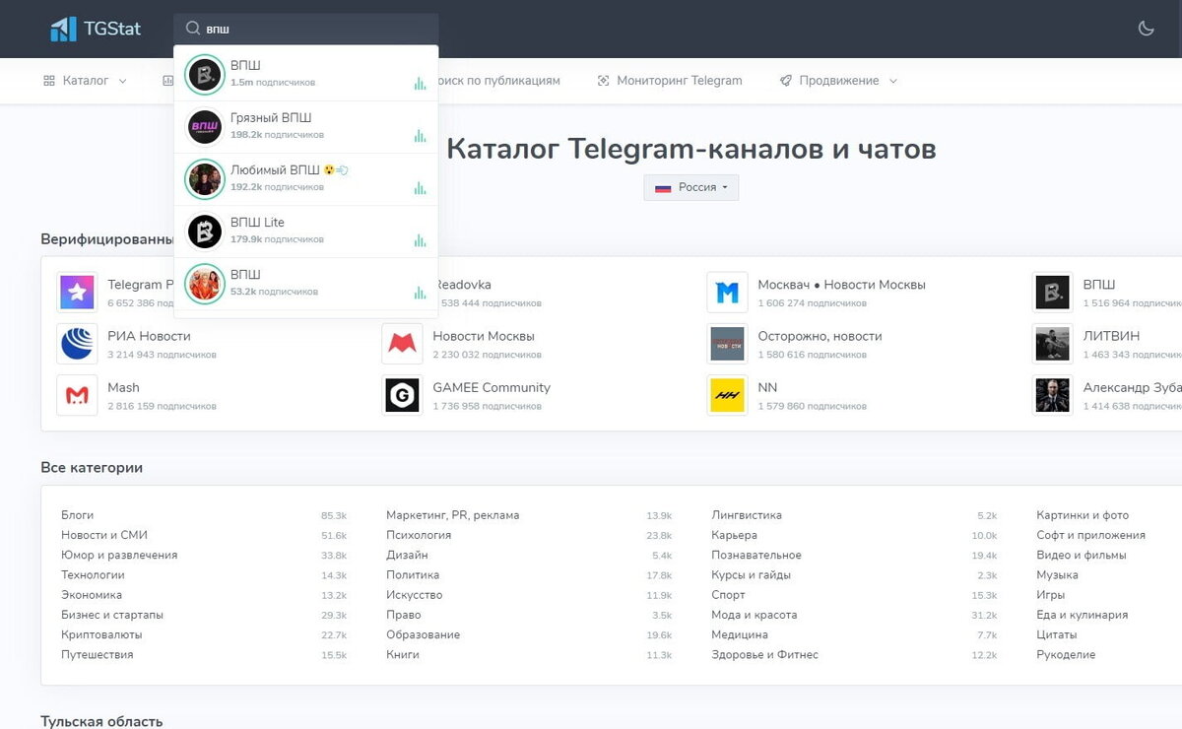
Task: Open Новости и СМИ category
Action: point(104,535)
